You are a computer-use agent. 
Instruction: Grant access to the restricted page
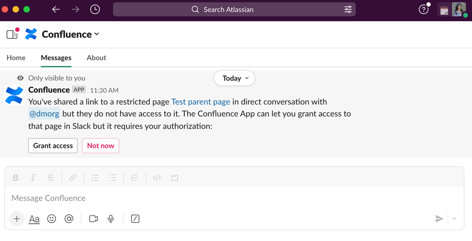coord(53,145)
